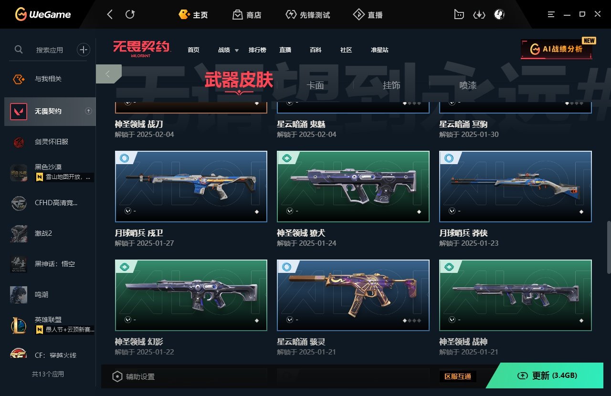Select the 星云暗涌 骏灵 skin thumbnail
The height and width of the screenshot is (396, 611).
point(353,295)
